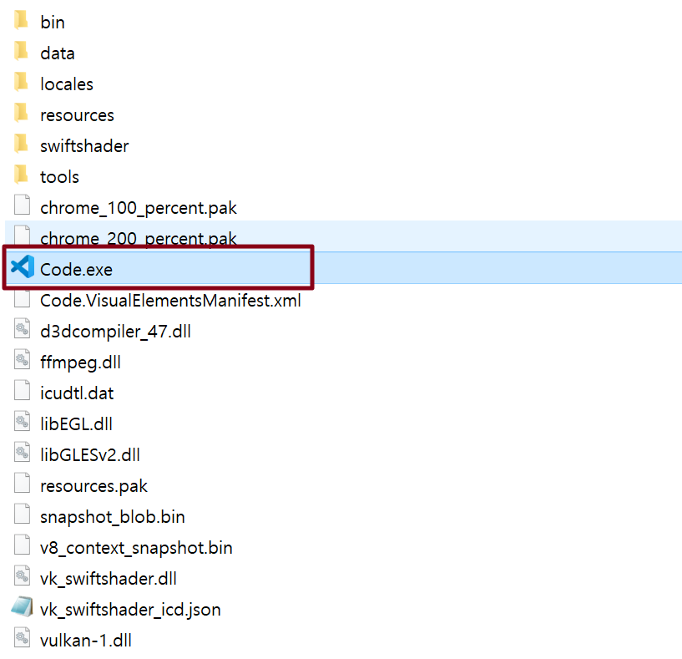Click the locales folder icon
This screenshot has height=659, width=682.
pyautogui.click(x=22, y=82)
